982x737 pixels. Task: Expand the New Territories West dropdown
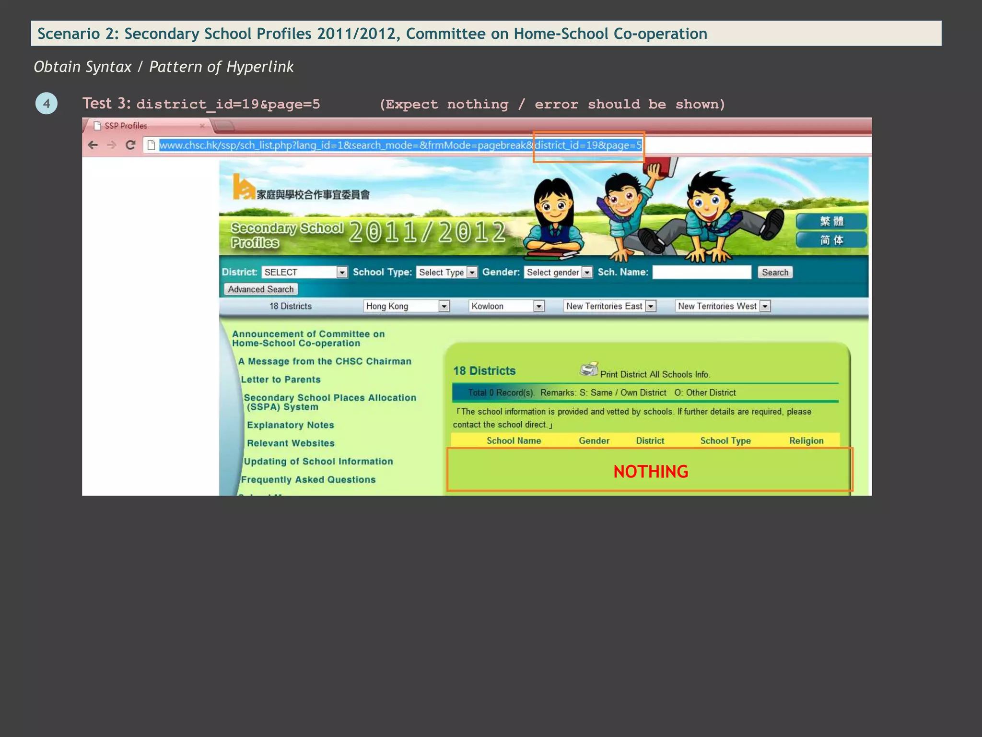723,306
